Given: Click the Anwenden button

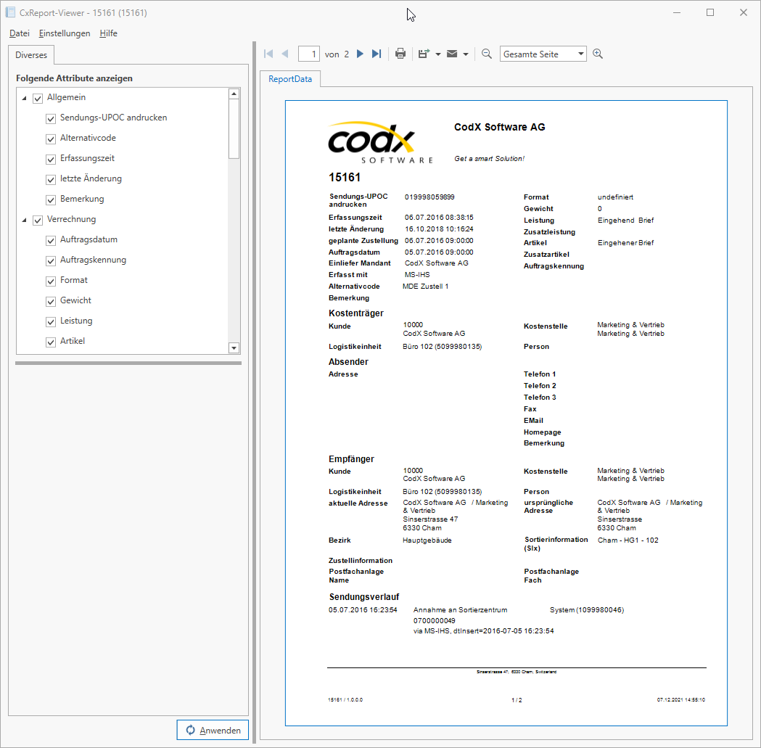Looking at the screenshot, I should 213,730.
